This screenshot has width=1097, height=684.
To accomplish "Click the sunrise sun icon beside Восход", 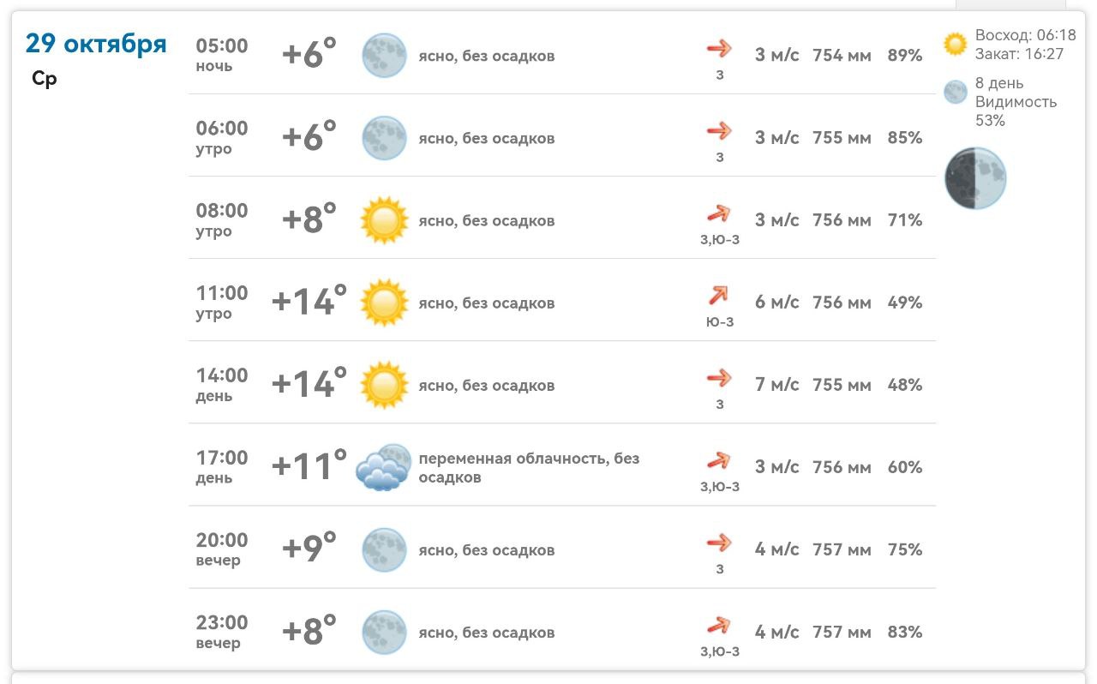I will point(955,44).
